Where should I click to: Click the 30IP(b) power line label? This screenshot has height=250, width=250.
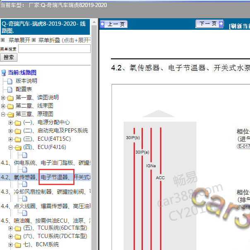click(x=133, y=138)
